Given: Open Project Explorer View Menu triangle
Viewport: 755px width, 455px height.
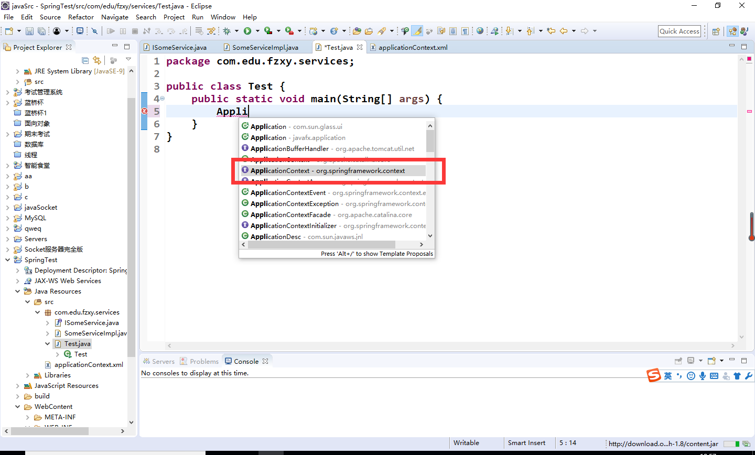Looking at the screenshot, I should [x=128, y=60].
